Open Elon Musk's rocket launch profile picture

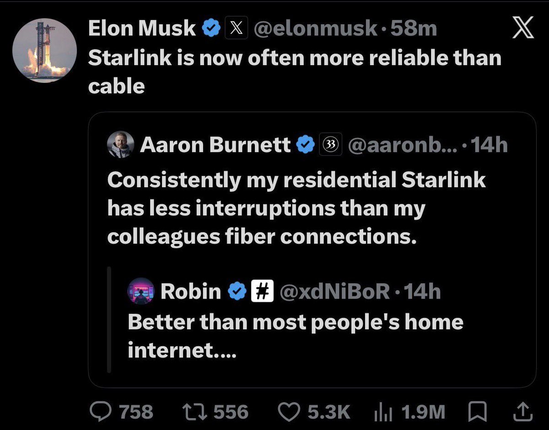coord(44,51)
